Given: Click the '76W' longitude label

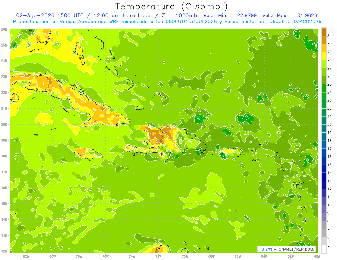Looking at the screenshot, I should [x=105, y=256].
